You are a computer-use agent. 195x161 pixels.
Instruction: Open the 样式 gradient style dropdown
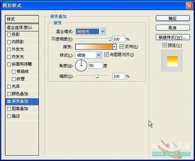pos(89,55)
